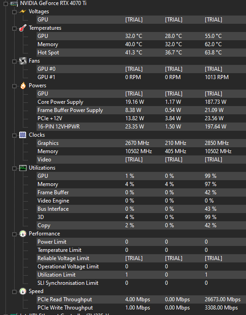Click the 97 % Memory utilization max value

point(210,184)
